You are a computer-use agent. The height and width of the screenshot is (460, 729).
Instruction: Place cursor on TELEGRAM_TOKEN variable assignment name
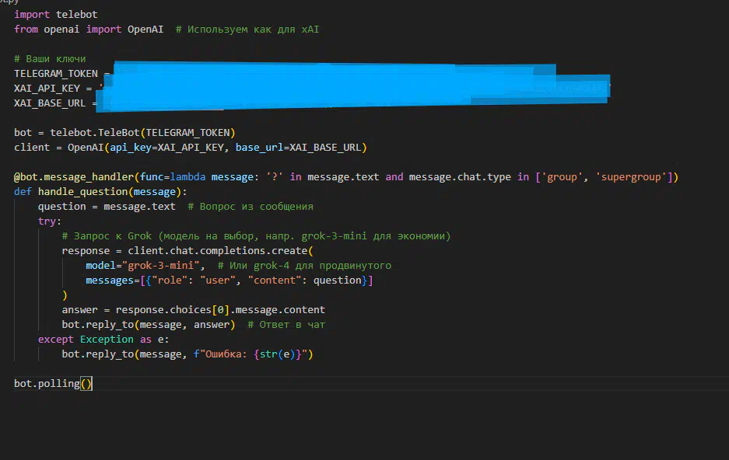pyautogui.click(x=56, y=74)
